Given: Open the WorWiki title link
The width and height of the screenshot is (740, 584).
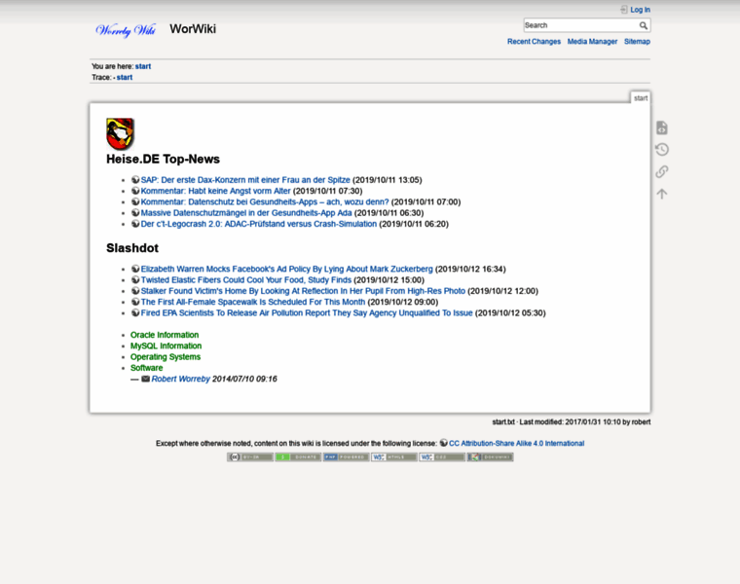Looking at the screenshot, I should click(193, 29).
